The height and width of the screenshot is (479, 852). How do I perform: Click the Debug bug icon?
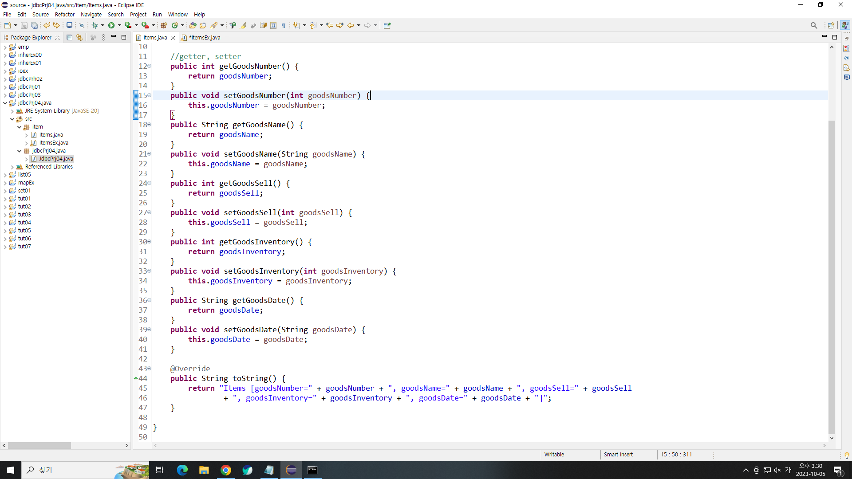pyautogui.click(x=95, y=25)
